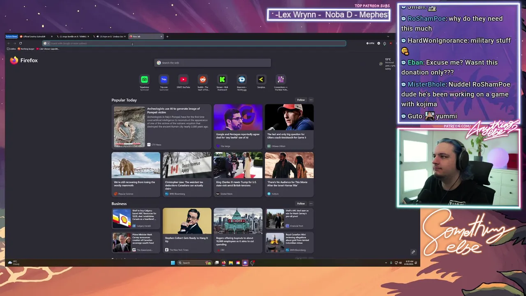Open the King Charles meets Trump article
The height and width of the screenshot is (296, 526).
pos(238,174)
